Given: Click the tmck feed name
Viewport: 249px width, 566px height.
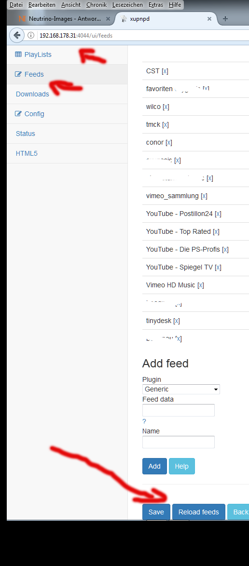Looking at the screenshot, I should click(x=153, y=124).
